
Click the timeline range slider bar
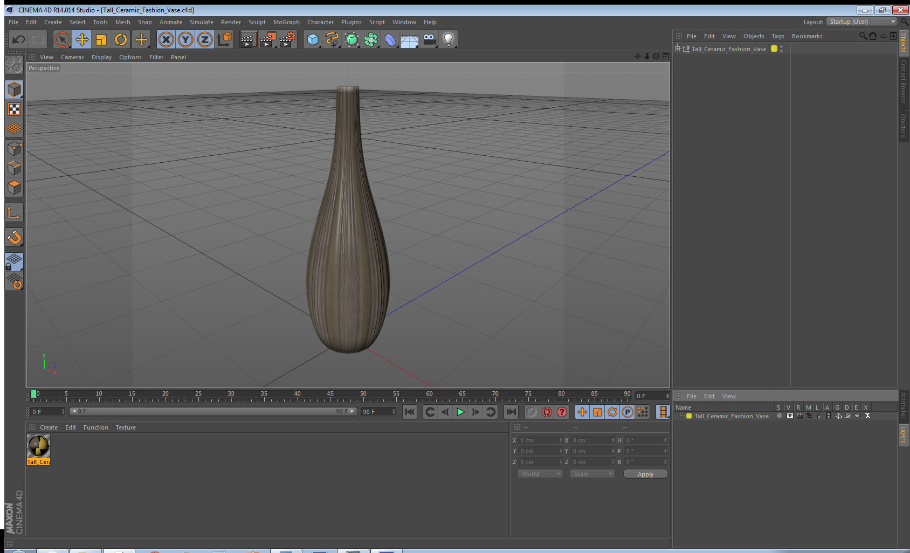[213, 411]
